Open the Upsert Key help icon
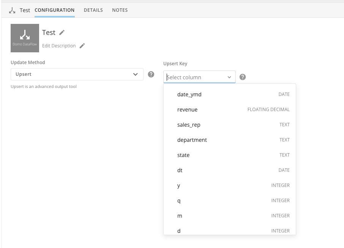344x248 pixels. (x=242, y=77)
